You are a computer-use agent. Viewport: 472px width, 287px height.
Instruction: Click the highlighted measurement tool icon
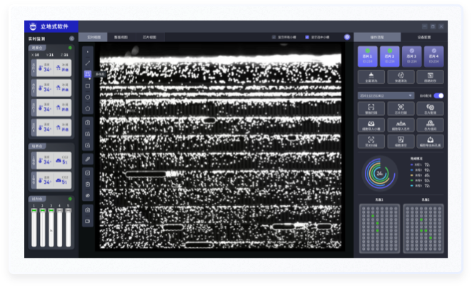click(88, 74)
